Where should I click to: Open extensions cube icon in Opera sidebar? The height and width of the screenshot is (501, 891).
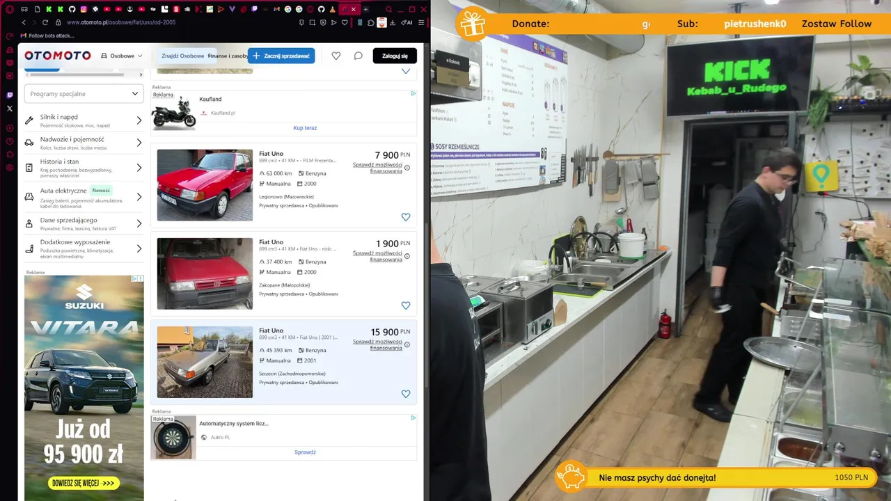10,154
